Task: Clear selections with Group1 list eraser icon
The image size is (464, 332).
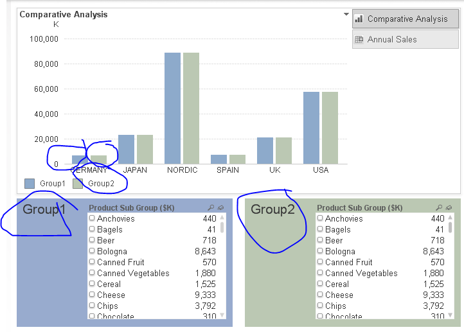Action: tap(220, 207)
